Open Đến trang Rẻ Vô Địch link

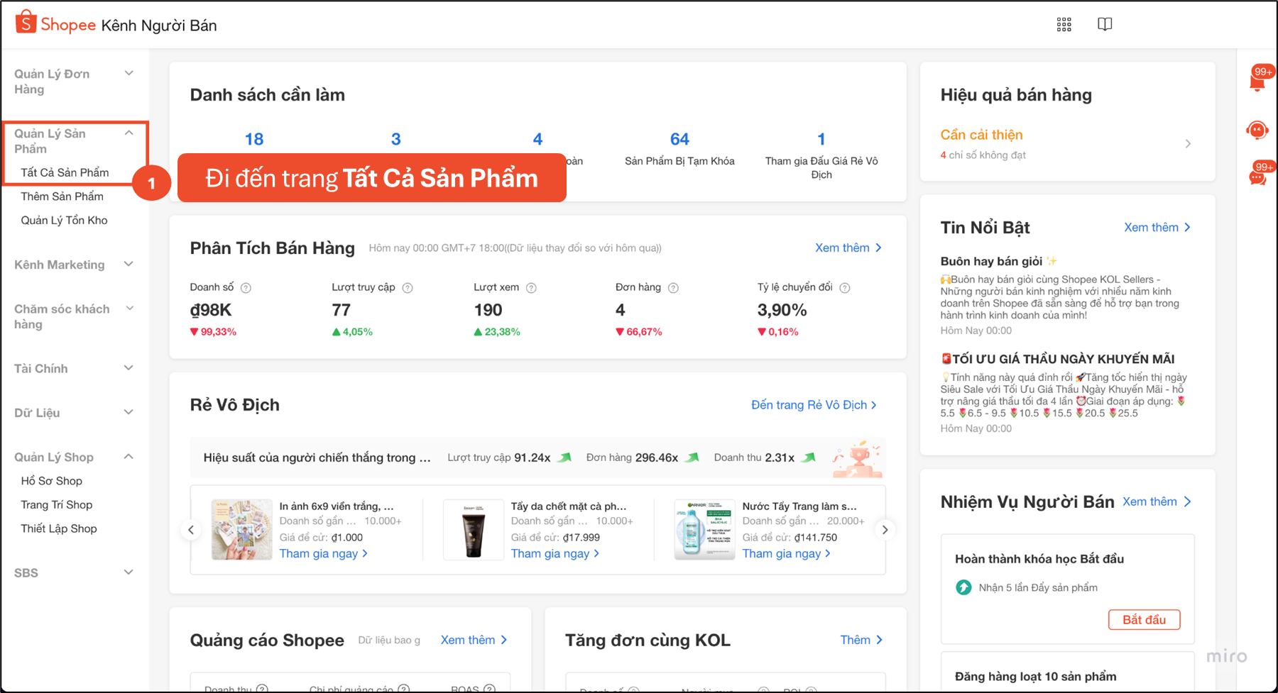814,405
